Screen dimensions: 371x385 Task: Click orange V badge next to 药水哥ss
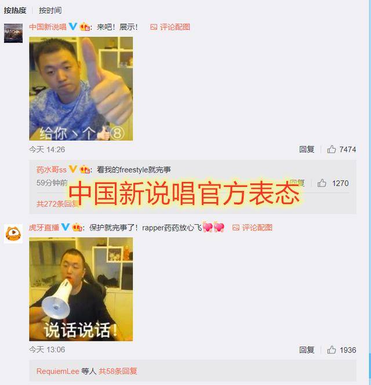pyautogui.click(x=73, y=169)
